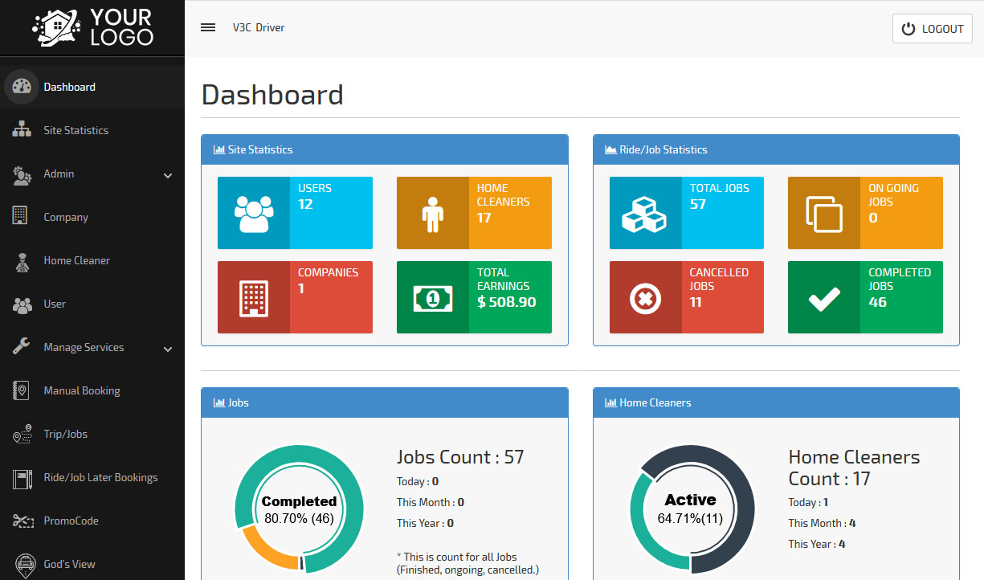Viewport: 984px width, 580px height.
Task: Click the Manual Booking map-book icon
Action: [21, 390]
